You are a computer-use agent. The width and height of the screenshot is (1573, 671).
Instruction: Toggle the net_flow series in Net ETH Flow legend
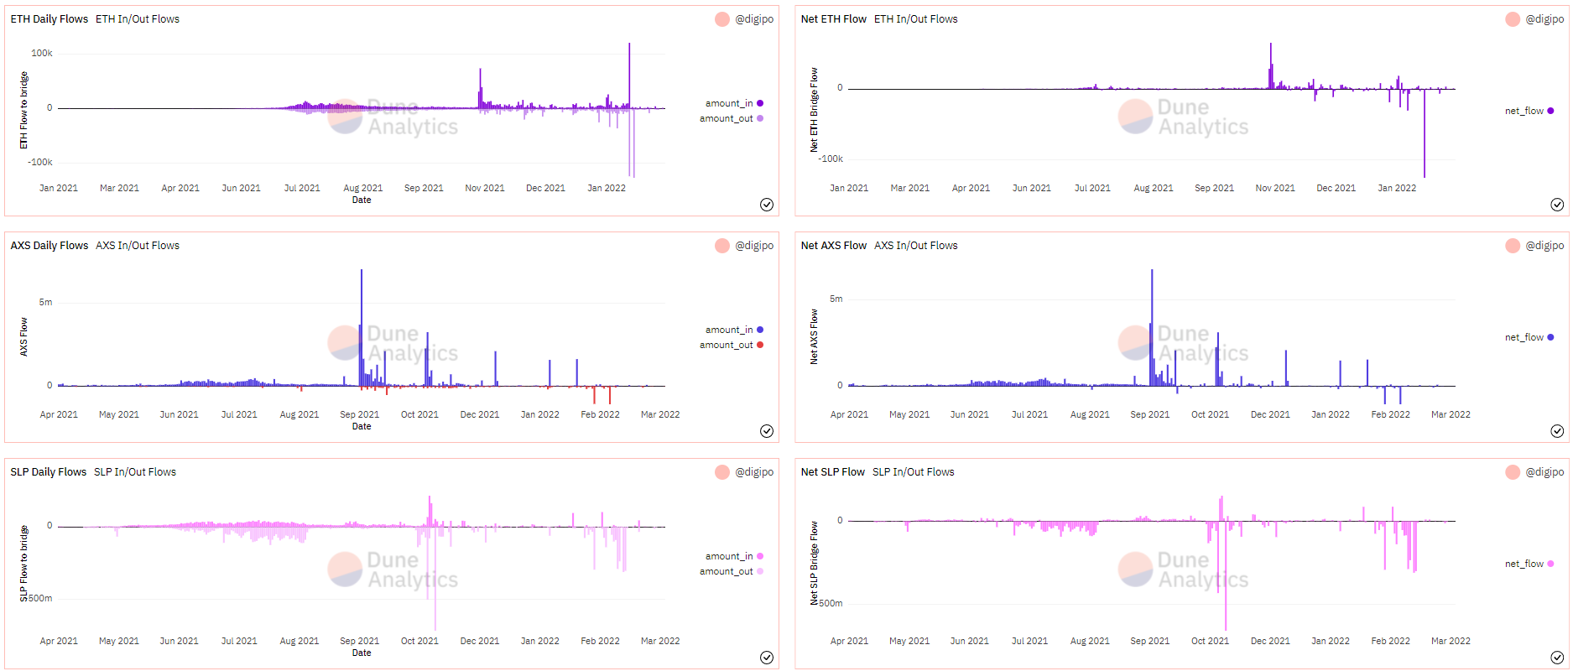pyautogui.click(x=1524, y=111)
